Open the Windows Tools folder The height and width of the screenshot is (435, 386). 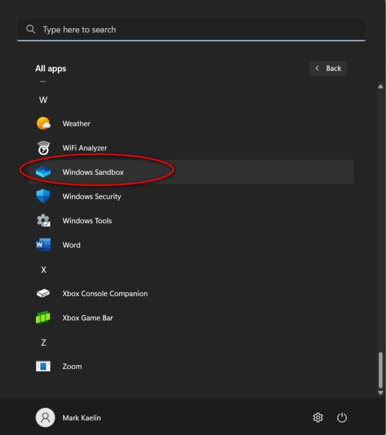[87, 221]
